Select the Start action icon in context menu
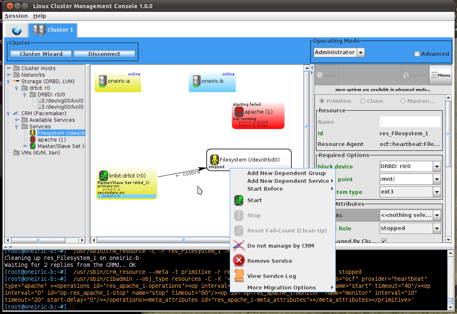This screenshot has width=457, height=314. [238, 200]
